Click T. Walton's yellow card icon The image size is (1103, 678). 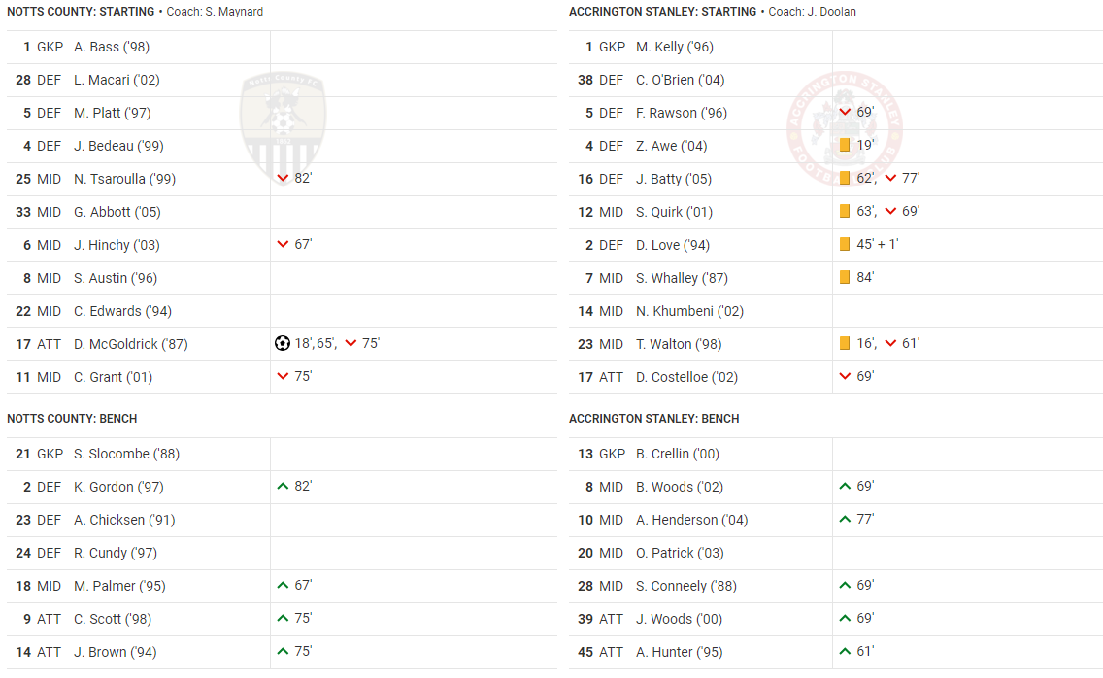point(845,343)
